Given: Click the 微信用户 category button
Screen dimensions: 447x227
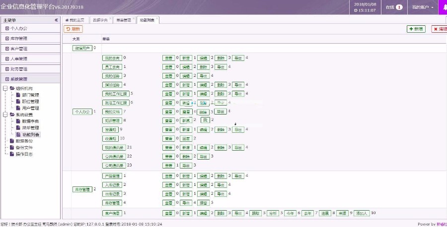Looking at the screenshot, I should 82,49.
